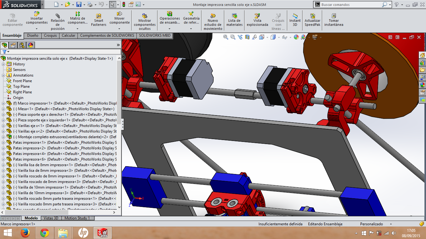This screenshot has height=239, width=426.
Task: Open SOLIDWORKS MBD tab
Action: point(155,35)
